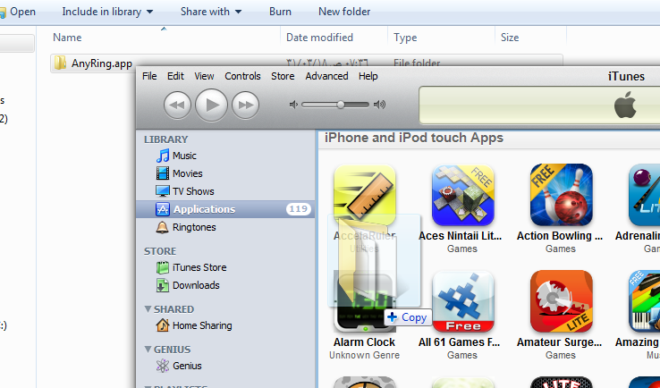Select the All 61 Games Free app icon
This screenshot has width=660, height=388.
point(462,301)
